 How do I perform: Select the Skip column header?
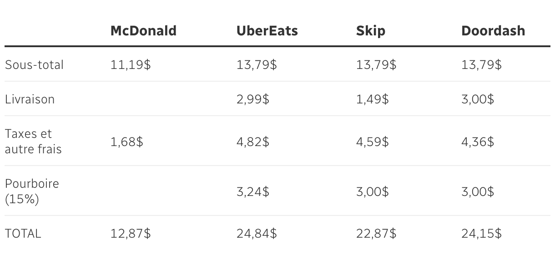coord(370,31)
